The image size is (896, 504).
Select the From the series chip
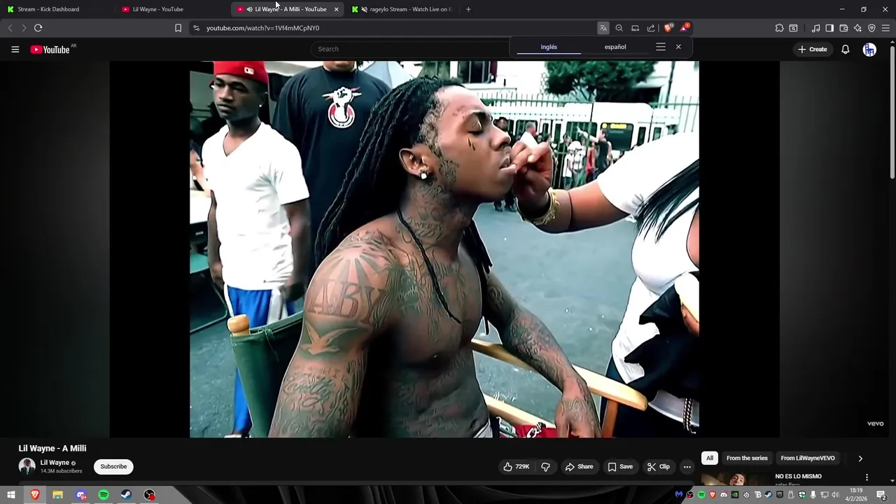747,458
